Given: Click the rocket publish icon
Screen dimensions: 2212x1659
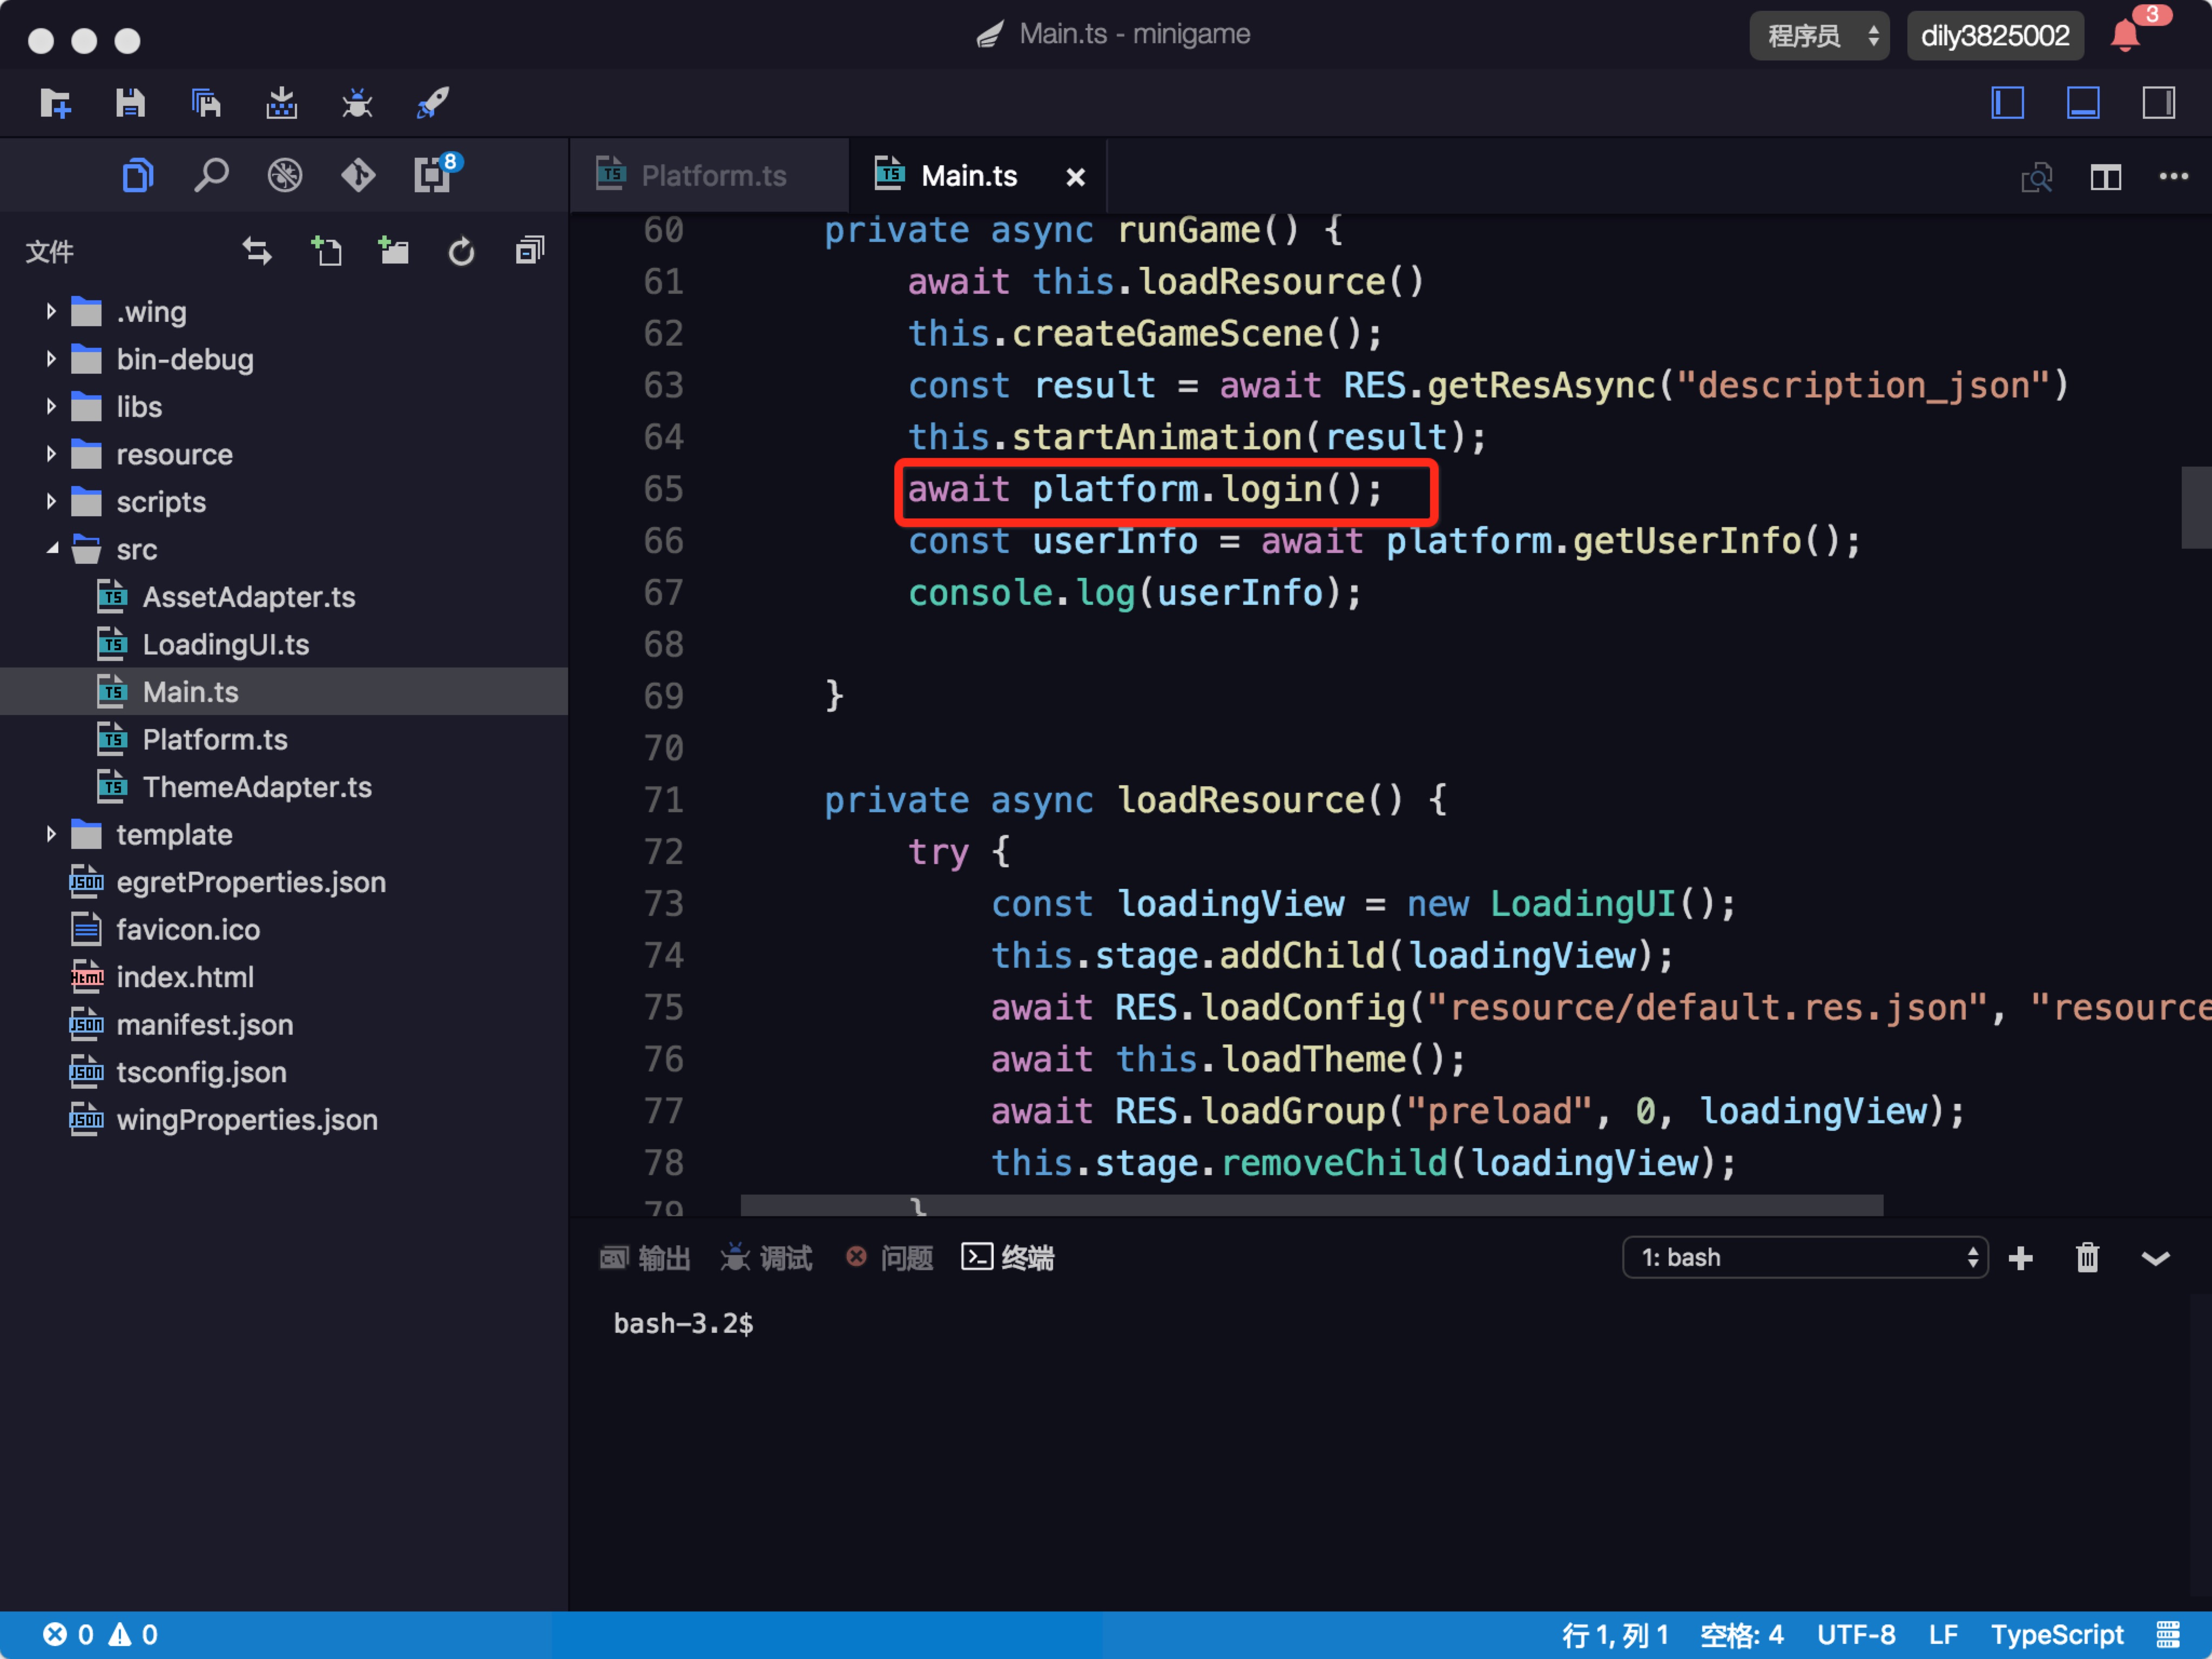Looking at the screenshot, I should click(x=432, y=103).
